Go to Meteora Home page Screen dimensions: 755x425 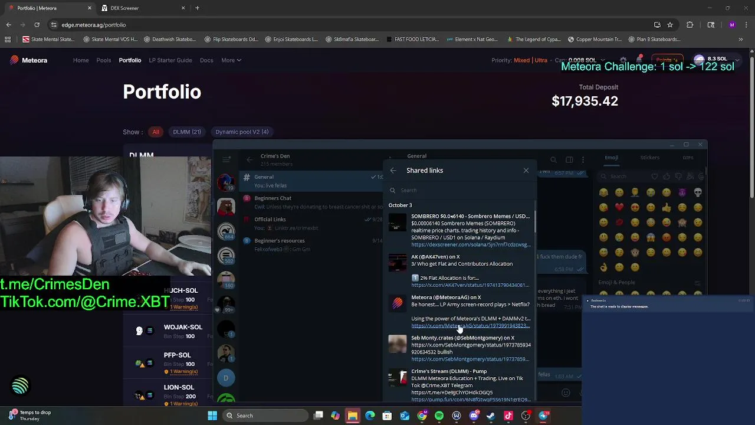pyautogui.click(x=81, y=60)
